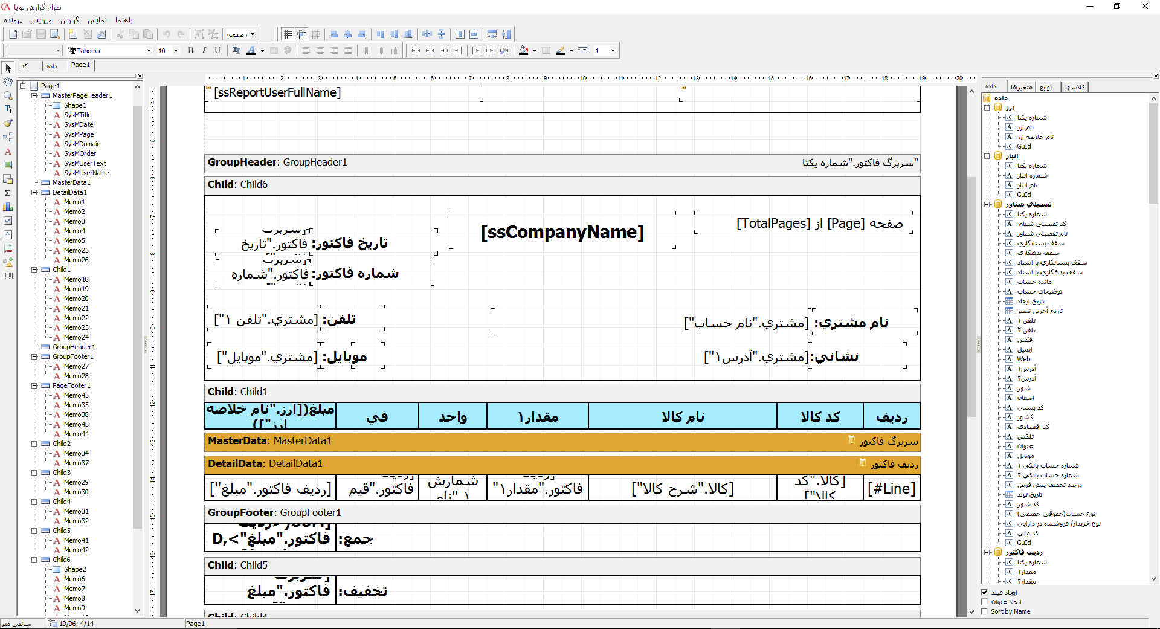Pick the Format Painter tool
This screenshot has height=629, width=1160.
8,123
